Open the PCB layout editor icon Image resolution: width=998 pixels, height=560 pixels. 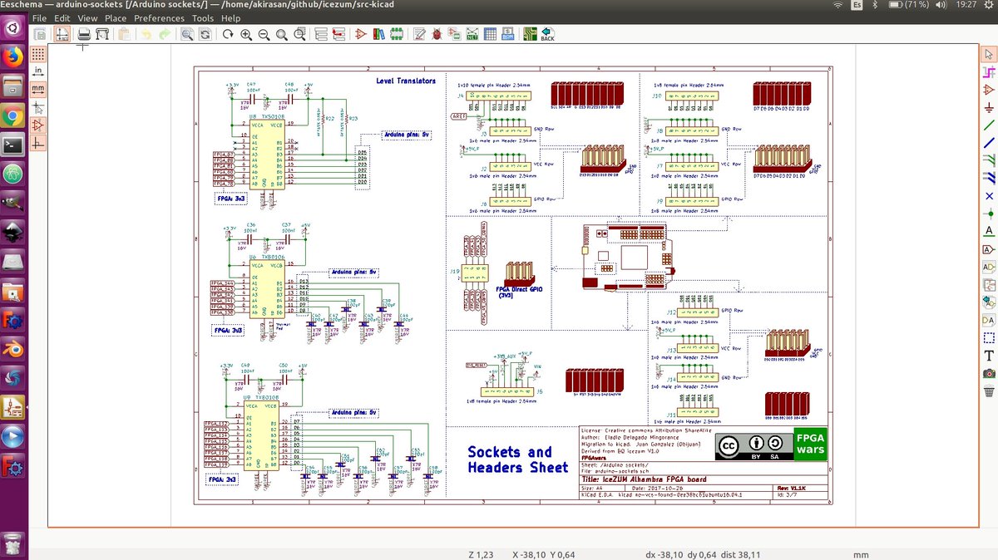530,35
